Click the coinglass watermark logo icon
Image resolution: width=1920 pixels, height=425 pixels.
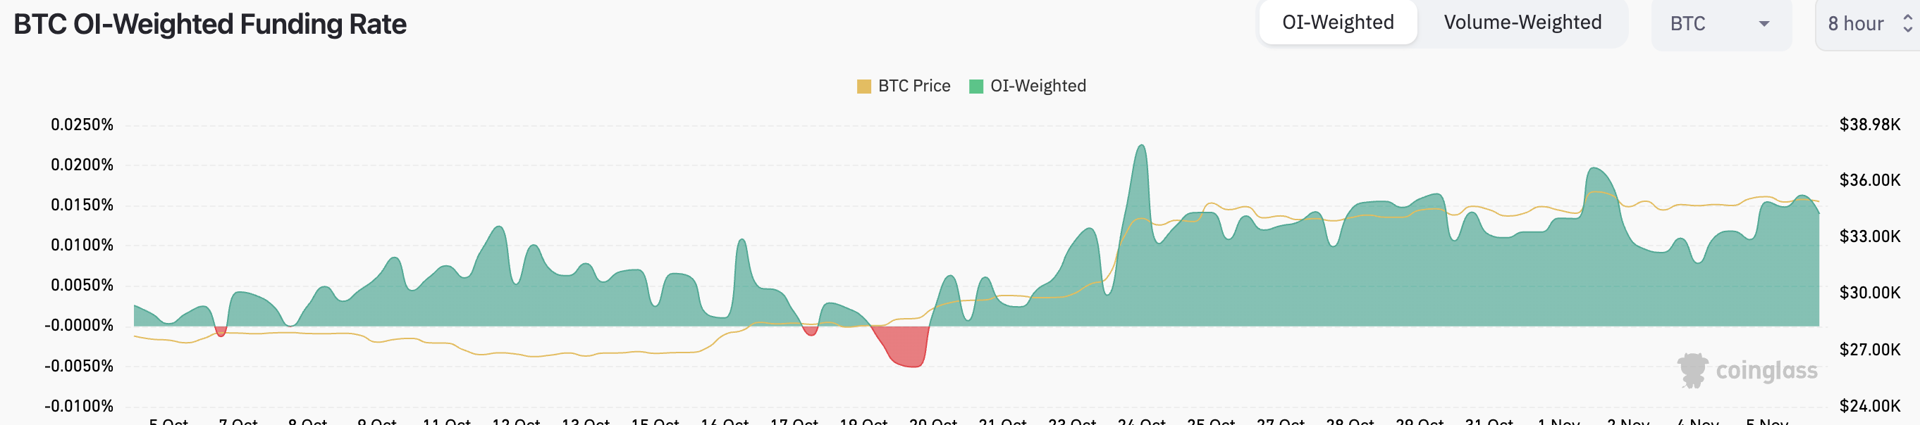[1692, 370]
